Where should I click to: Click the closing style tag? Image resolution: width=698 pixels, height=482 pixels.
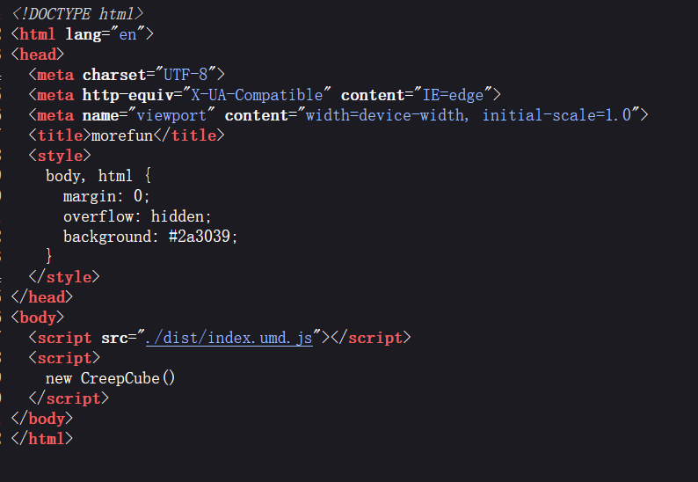63,277
